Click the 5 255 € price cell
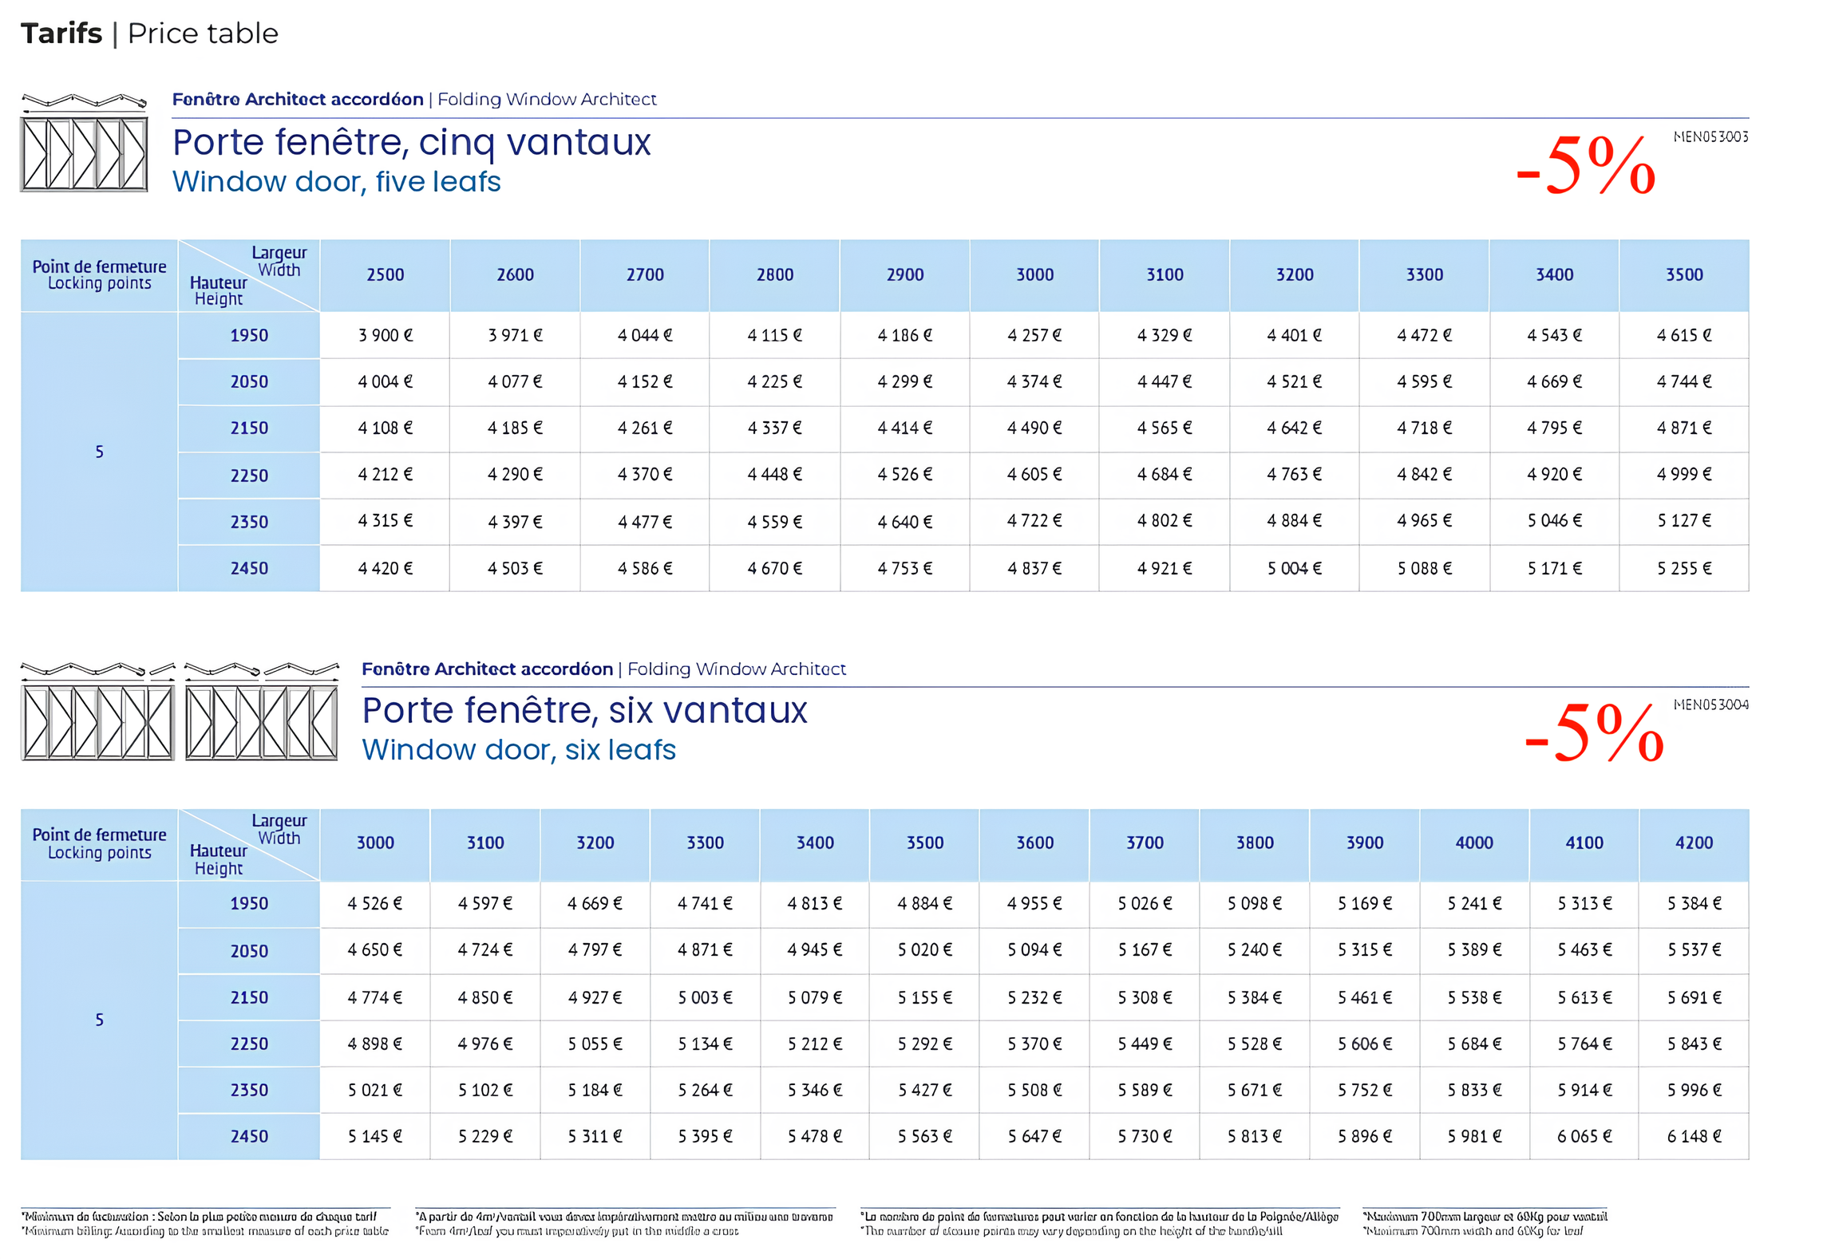Screen dimensions: 1831x1259 [x=1683, y=569]
